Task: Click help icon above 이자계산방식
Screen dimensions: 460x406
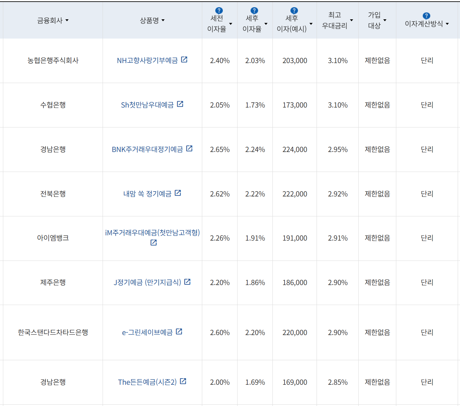Action: click(x=426, y=16)
